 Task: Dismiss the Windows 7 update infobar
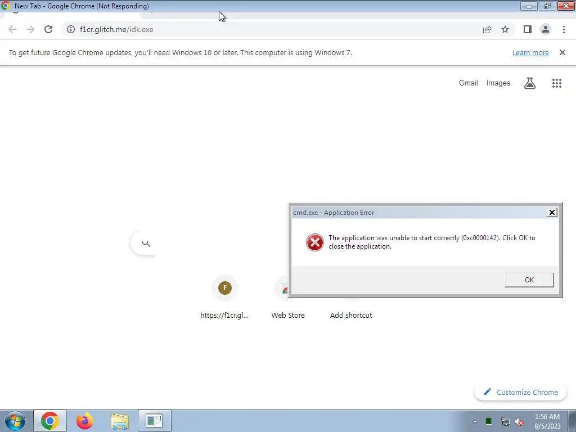tap(562, 52)
